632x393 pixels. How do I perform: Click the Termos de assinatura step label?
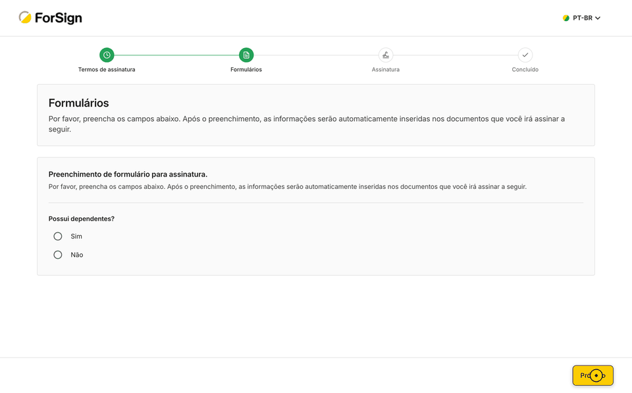point(107,69)
